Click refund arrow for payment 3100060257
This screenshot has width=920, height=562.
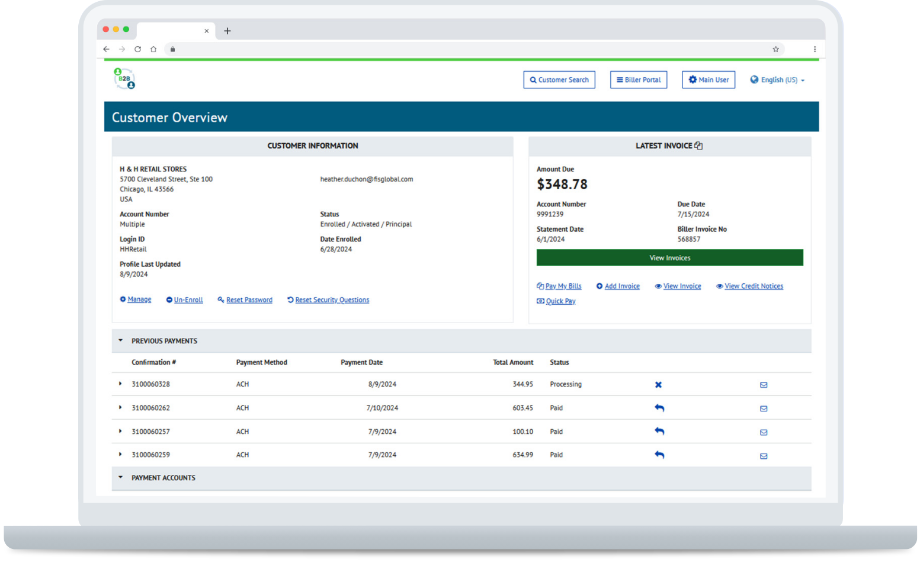click(659, 432)
